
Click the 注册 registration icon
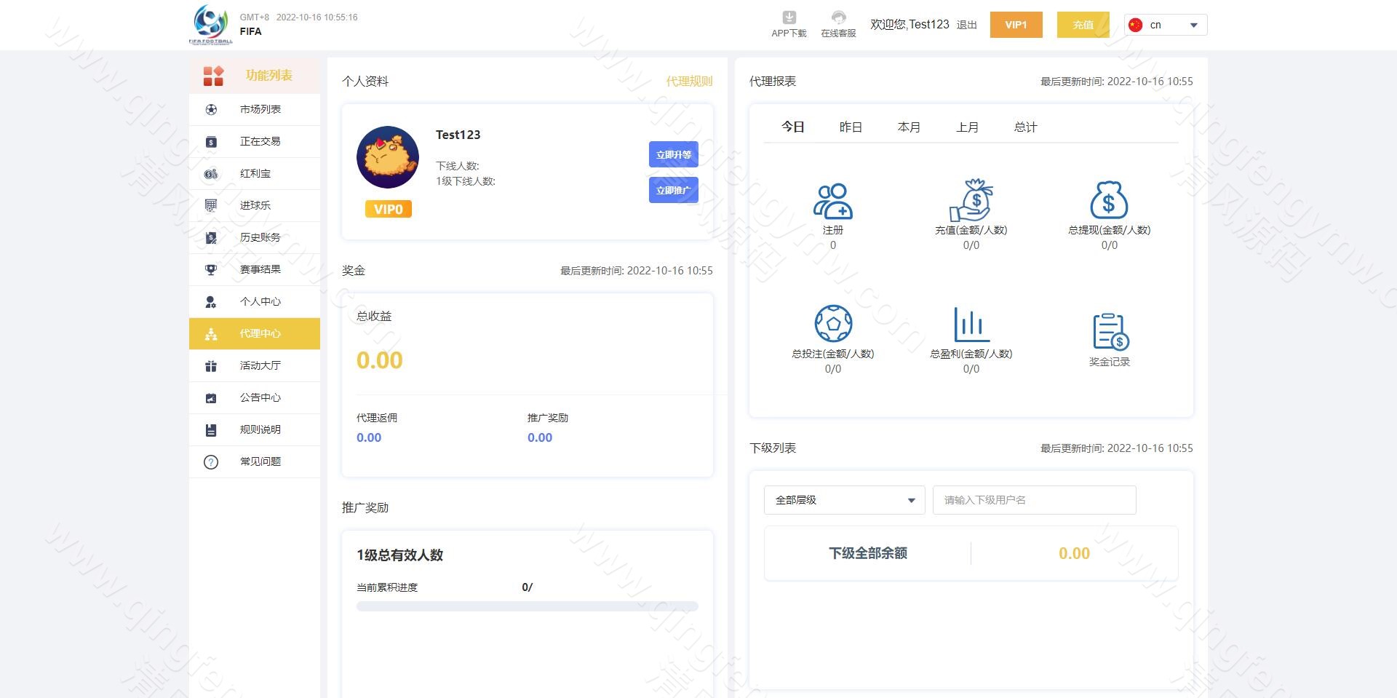tap(833, 202)
